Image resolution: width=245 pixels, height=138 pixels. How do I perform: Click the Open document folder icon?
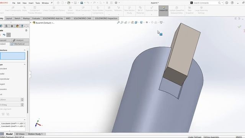pos(69,3)
